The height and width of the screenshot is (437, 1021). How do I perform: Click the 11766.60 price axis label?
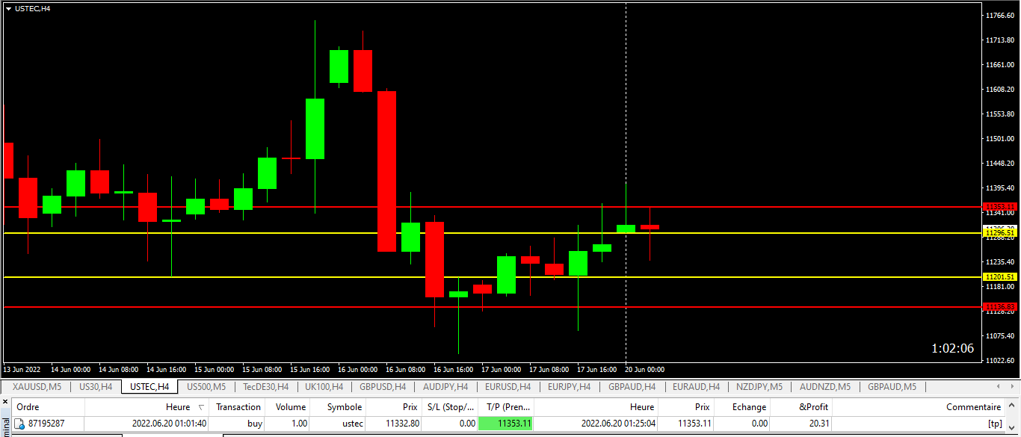pyautogui.click(x=1000, y=16)
